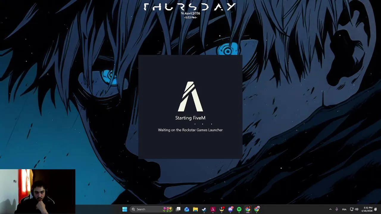Click the tulip flowers in Search box
The image size is (381, 214).
tap(167, 209)
